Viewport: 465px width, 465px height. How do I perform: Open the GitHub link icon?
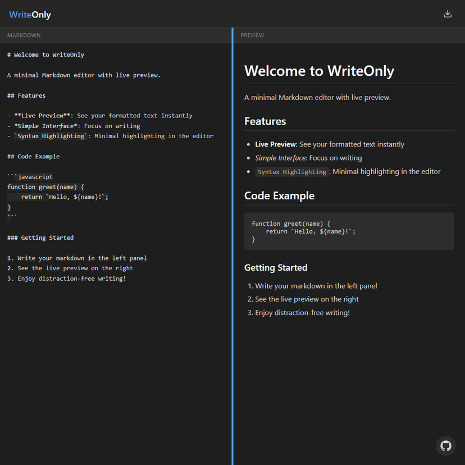pyautogui.click(x=445, y=445)
